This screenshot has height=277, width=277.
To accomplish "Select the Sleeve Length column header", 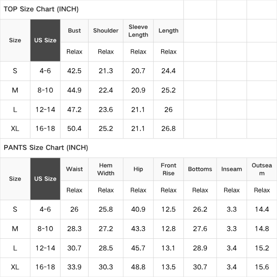I will coord(138,31).
